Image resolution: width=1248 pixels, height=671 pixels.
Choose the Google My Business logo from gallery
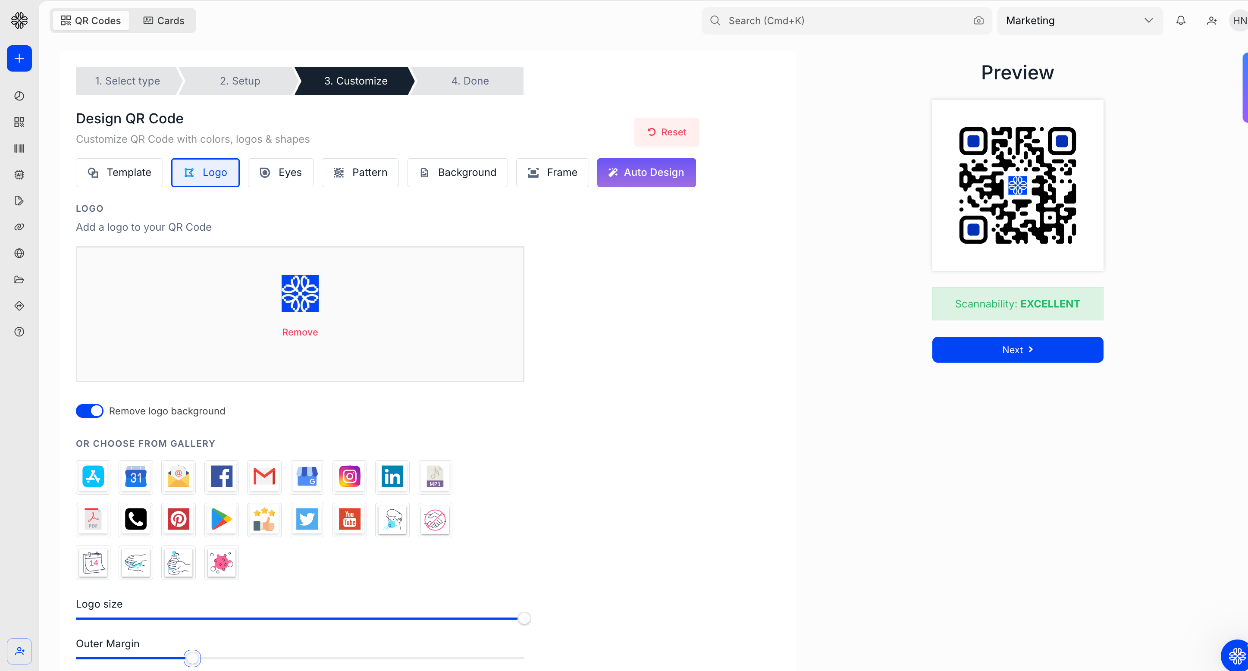pos(307,477)
